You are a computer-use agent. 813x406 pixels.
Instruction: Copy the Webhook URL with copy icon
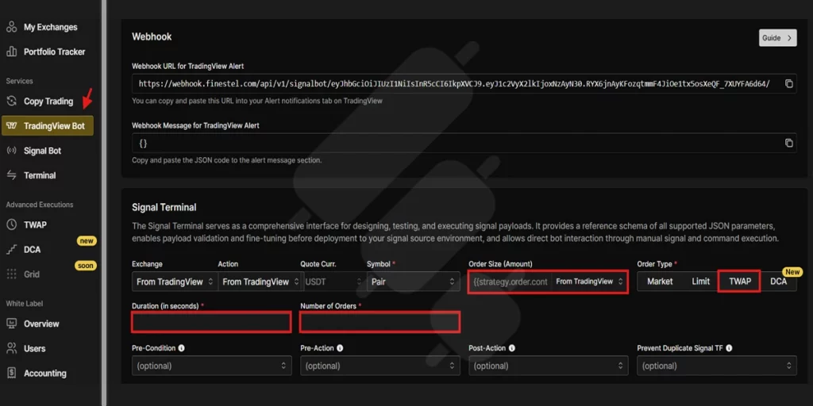788,83
